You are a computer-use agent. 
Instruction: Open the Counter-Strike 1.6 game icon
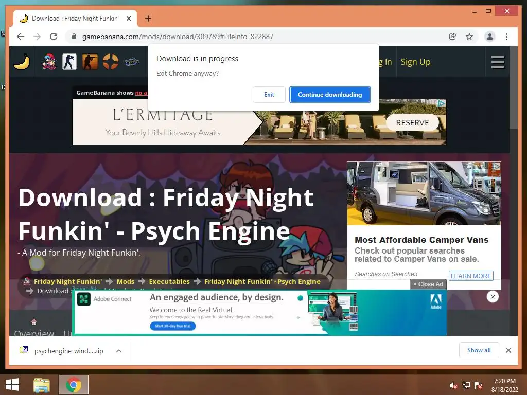pos(69,62)
